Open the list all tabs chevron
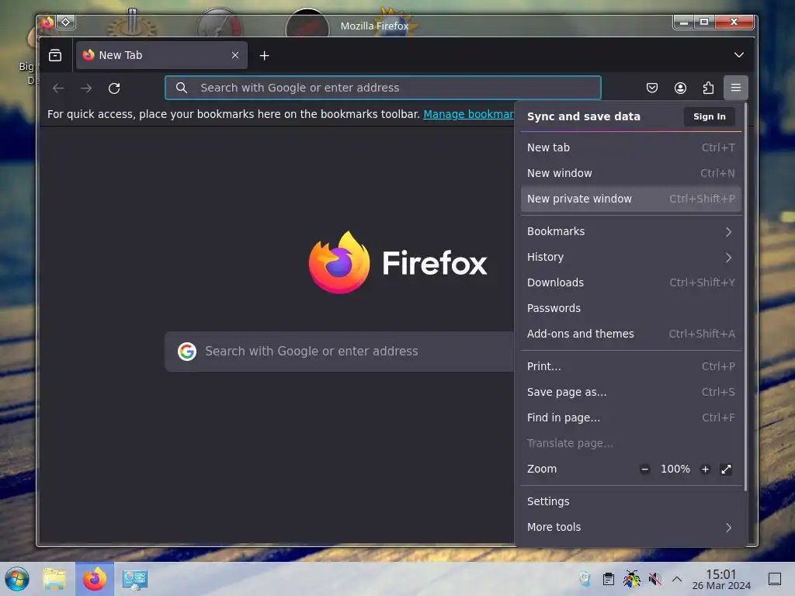Screen dimensions: 795x596 coord(739,55)
